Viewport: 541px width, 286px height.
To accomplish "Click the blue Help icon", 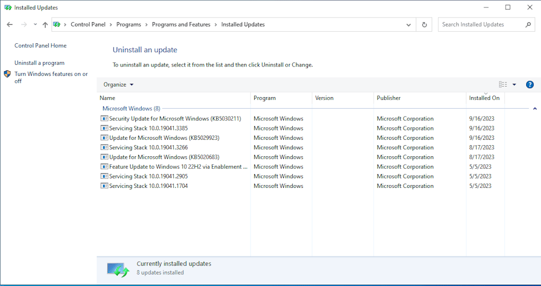I will pos(530,84).
